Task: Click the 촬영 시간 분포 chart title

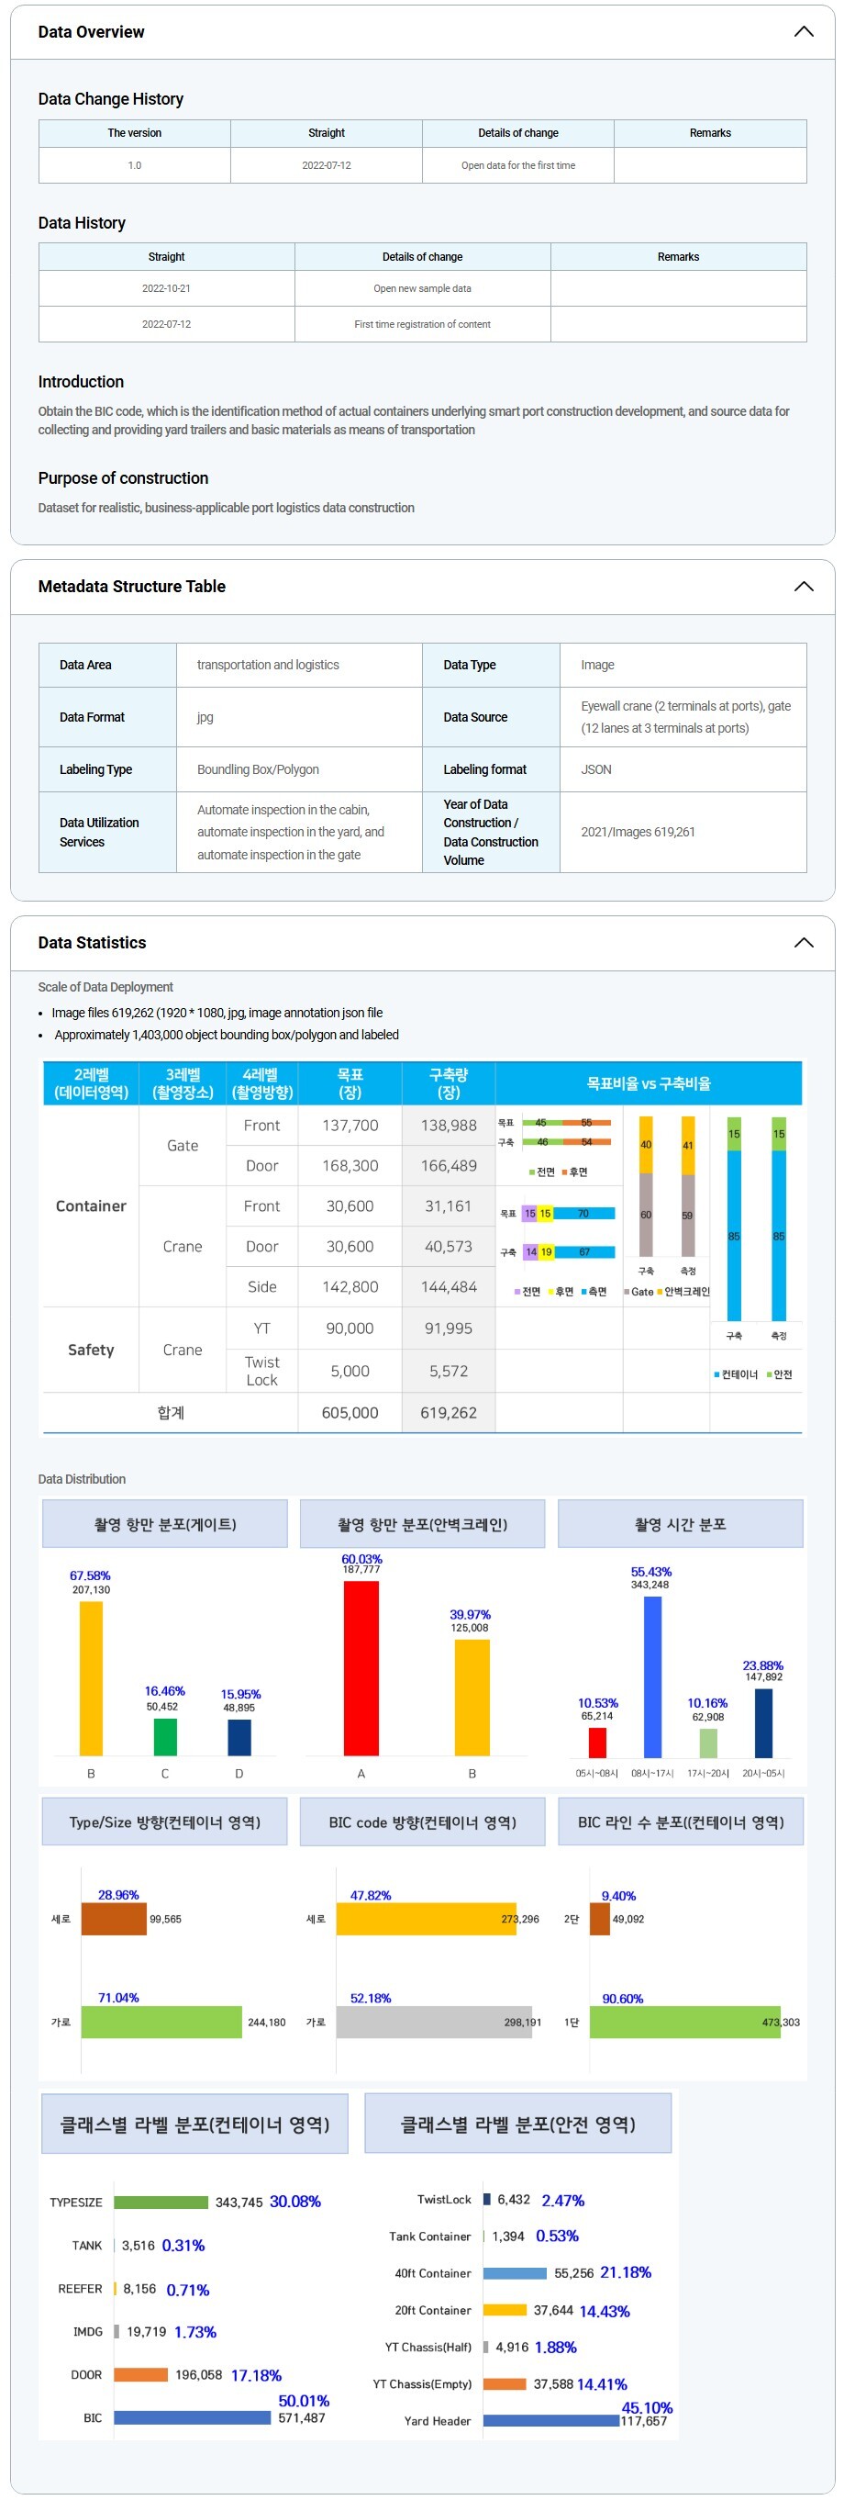Action: pyautogui.click(x=679, y=1524)
